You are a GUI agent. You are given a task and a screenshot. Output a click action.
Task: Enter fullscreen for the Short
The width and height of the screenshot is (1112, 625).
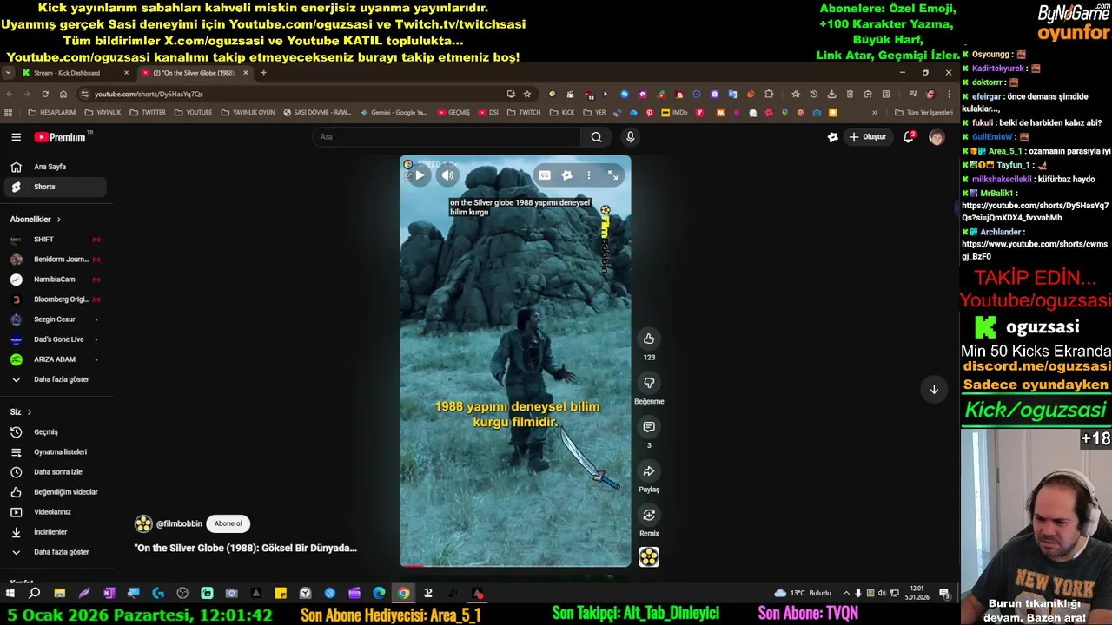[x=612, y=175]
